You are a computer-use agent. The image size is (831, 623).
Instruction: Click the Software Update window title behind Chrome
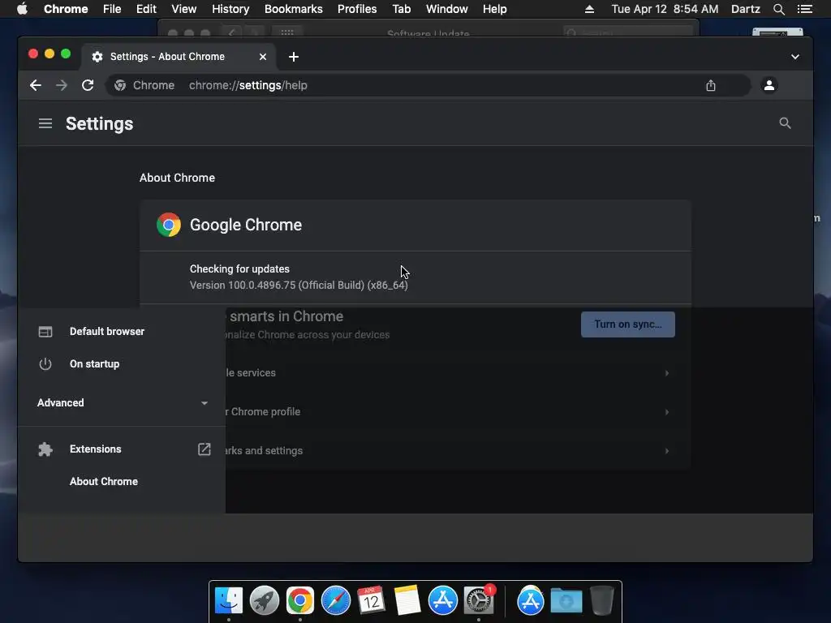coord(428,33)
